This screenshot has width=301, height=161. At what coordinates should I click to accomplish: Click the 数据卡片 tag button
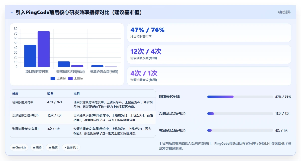coord(71,147)
